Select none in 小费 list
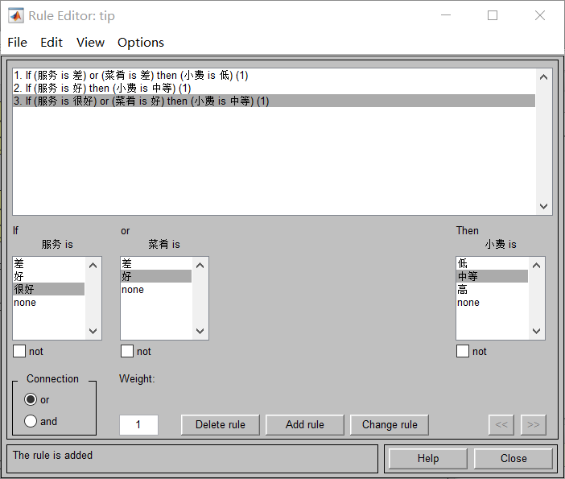565x479 pixels. point(492,303)
